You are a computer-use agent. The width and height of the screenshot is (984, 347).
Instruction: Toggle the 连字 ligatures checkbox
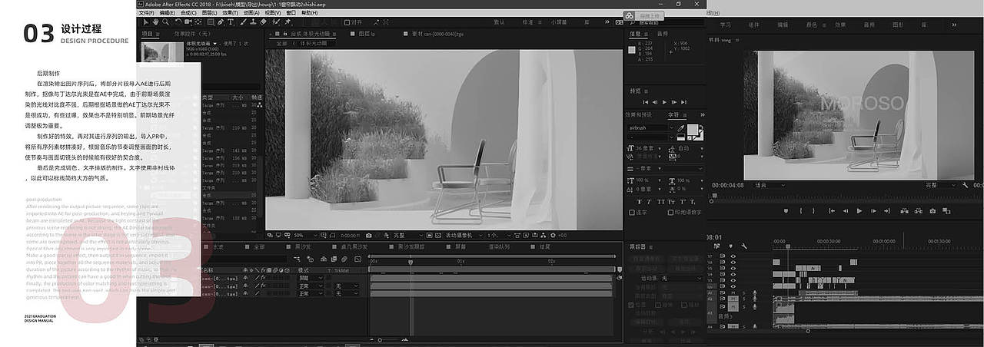coord(632,212)
